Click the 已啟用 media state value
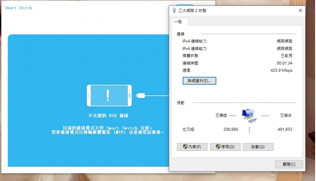This screenshot has width=316, height=181. click(287, 56)
